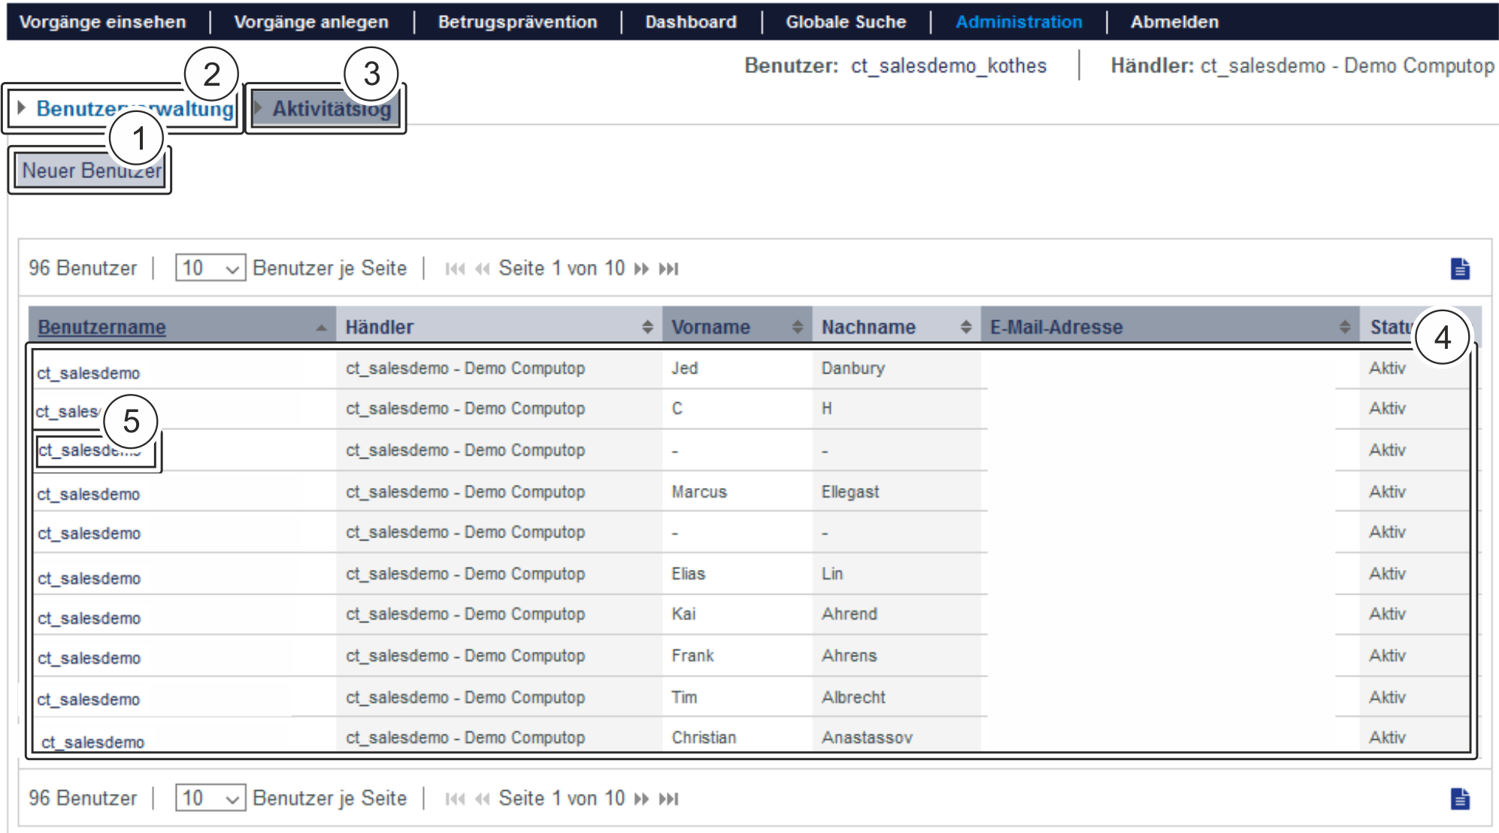Go to next page in top pager
Viewport: 1499px width, 833px height.
641,269
